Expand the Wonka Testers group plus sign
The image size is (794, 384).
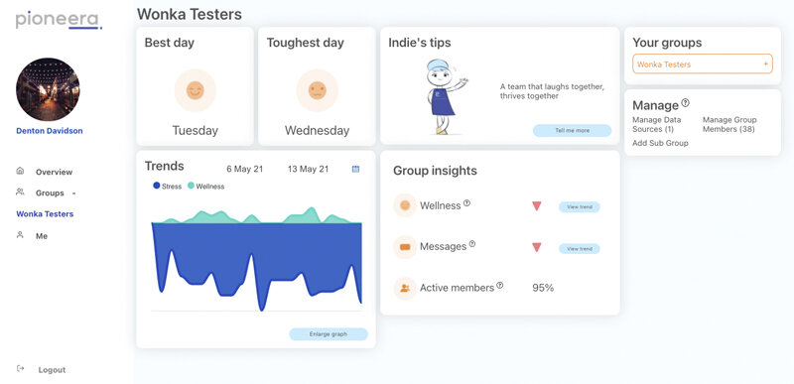(765, 64)
